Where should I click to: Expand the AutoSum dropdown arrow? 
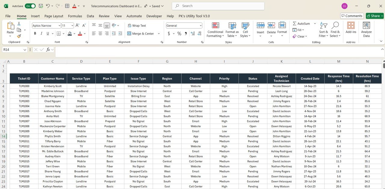pos(315,24)
